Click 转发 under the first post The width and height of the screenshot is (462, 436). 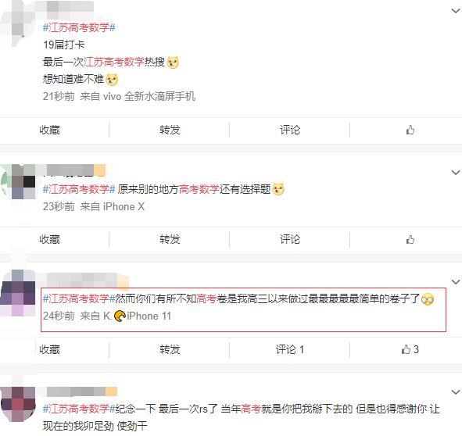click(x=170, y=130)
